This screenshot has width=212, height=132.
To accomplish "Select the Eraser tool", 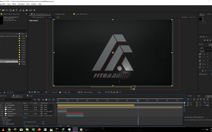I will [26, 10].
